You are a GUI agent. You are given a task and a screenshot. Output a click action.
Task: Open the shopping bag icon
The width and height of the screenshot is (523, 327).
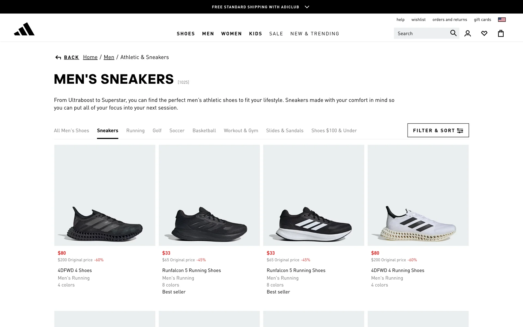click(501, 34)
